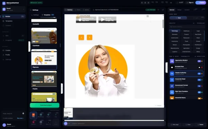Click next arrow in website preview
This screenshot has height=129, width=208.
(x=89, y=37)
